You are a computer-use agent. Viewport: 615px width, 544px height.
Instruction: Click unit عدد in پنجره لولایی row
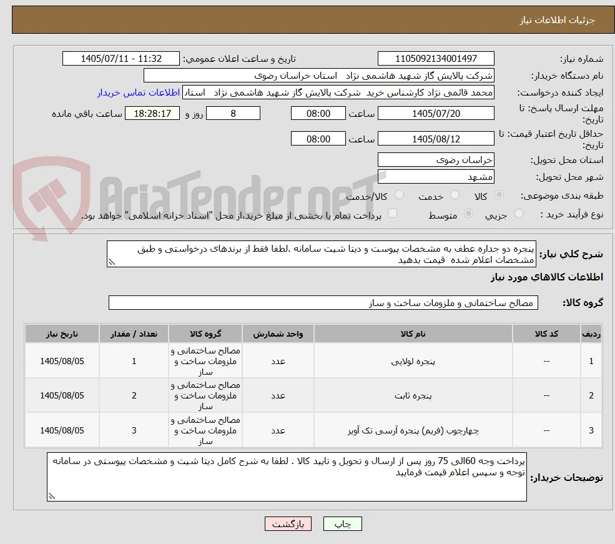click(x=278, y=361)
